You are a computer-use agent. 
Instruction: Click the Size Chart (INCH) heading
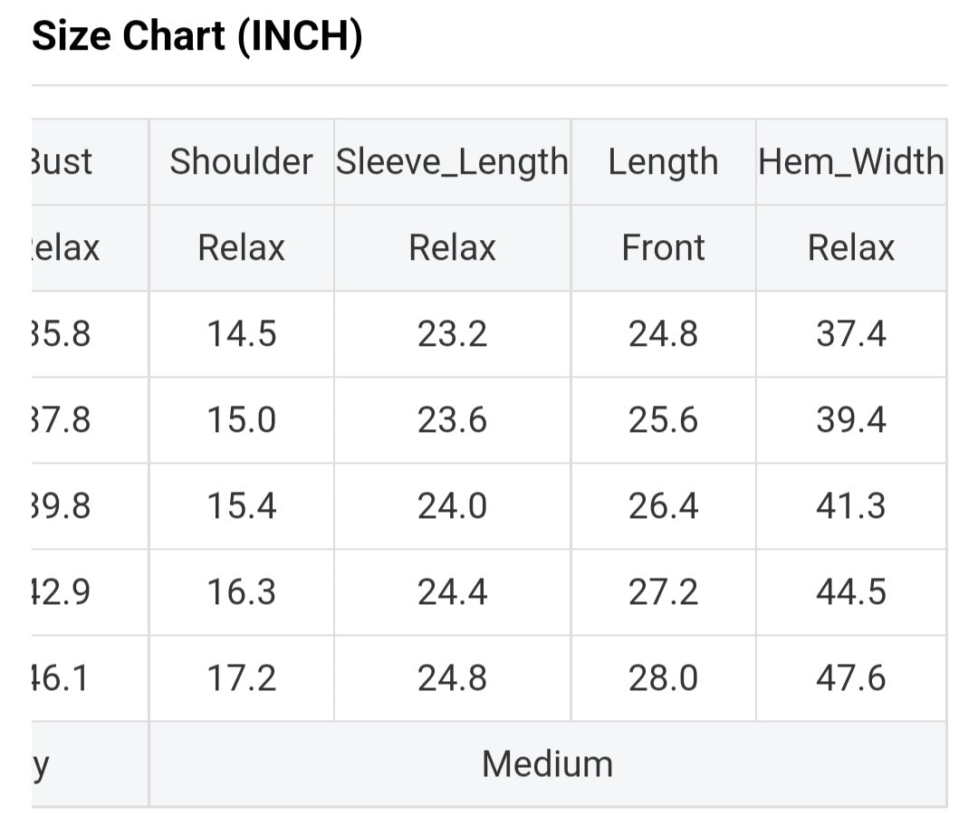click(x=197, y=38)
